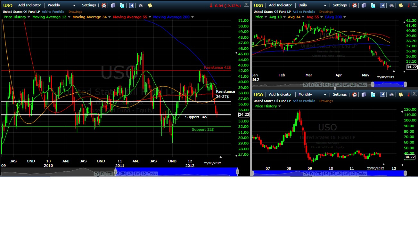Click USO ticker symbol in Daily chart
418x234 pixels.
click(258, 5)
